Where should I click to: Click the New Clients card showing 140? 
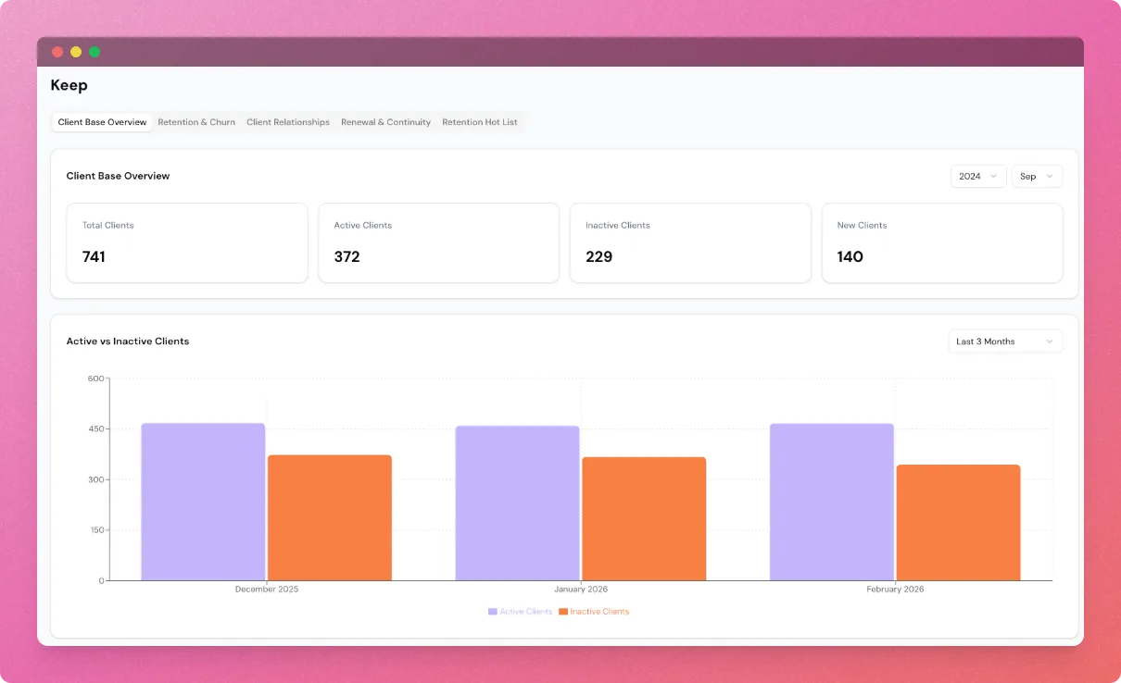[942, 242]
